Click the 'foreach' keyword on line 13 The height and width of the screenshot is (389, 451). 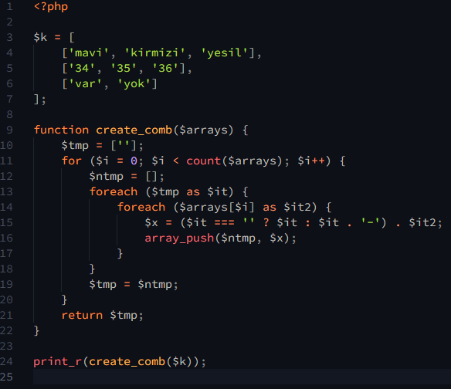point(114,191)
